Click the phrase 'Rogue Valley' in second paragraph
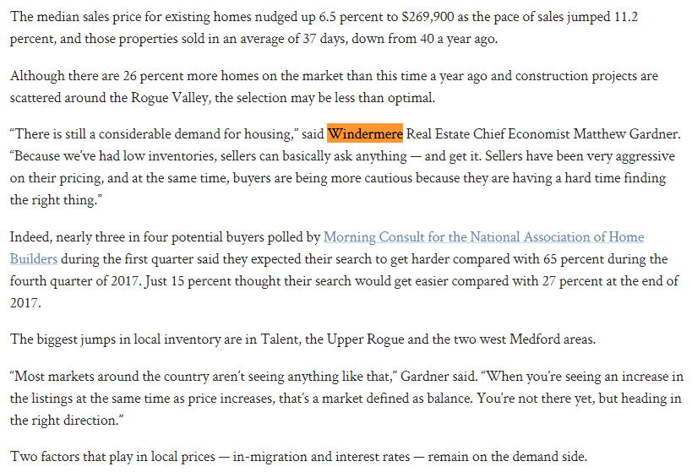The width and height of the screenshot is (692, 472). point(170,97)
